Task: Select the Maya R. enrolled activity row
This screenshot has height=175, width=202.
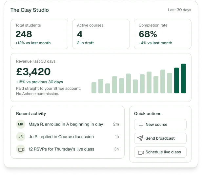Action: 68,124
